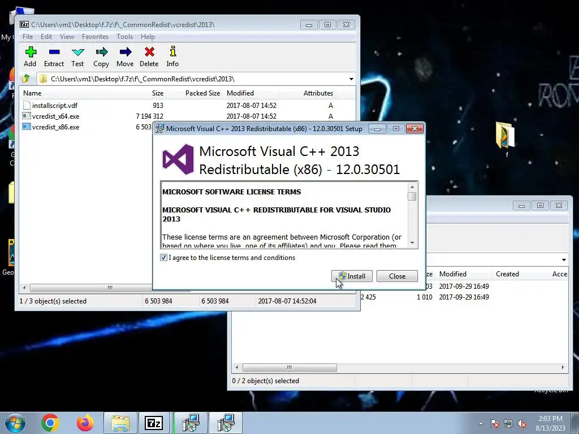Screen dimensions: 579x434
Task: Sort by the Size column header
Action: [x=138, y=93]
